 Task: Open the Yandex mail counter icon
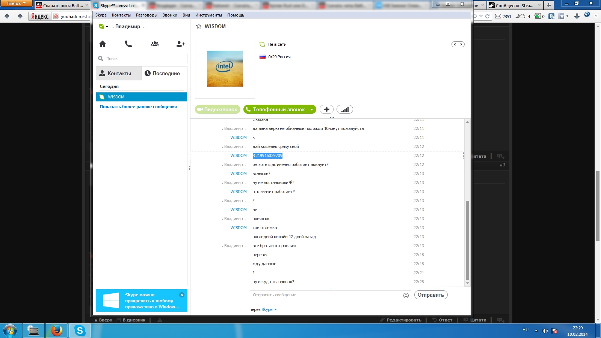click(503, 16)
